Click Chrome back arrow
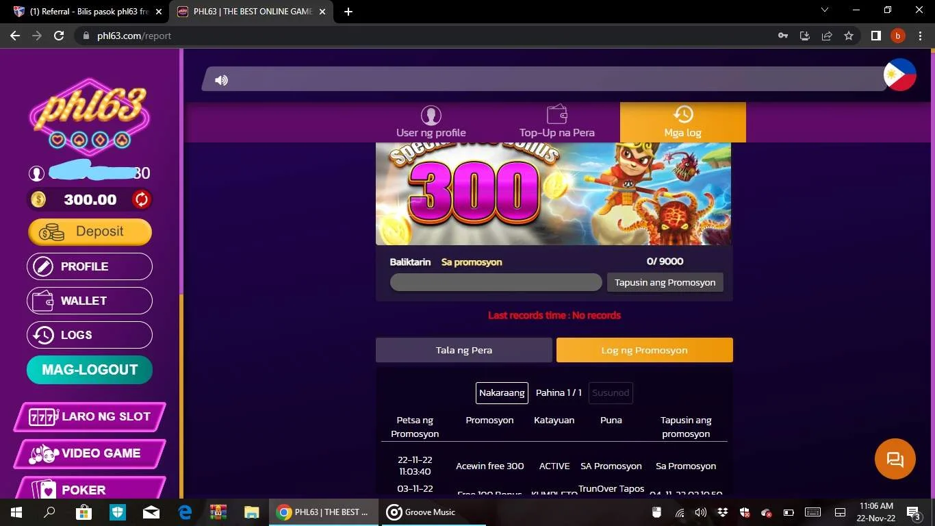 (15, 36)
